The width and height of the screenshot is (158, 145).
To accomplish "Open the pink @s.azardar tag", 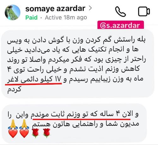I will click(121, 25).
